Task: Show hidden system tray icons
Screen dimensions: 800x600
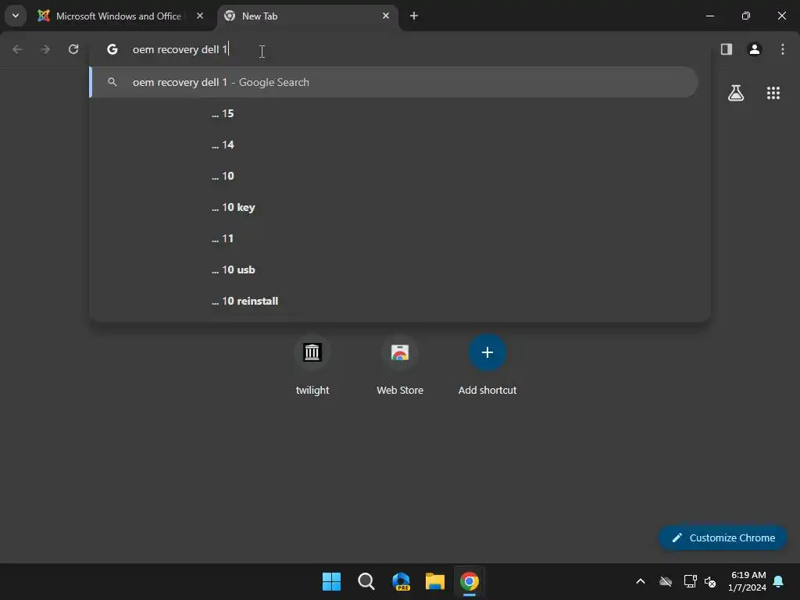Action: [641, 581]
